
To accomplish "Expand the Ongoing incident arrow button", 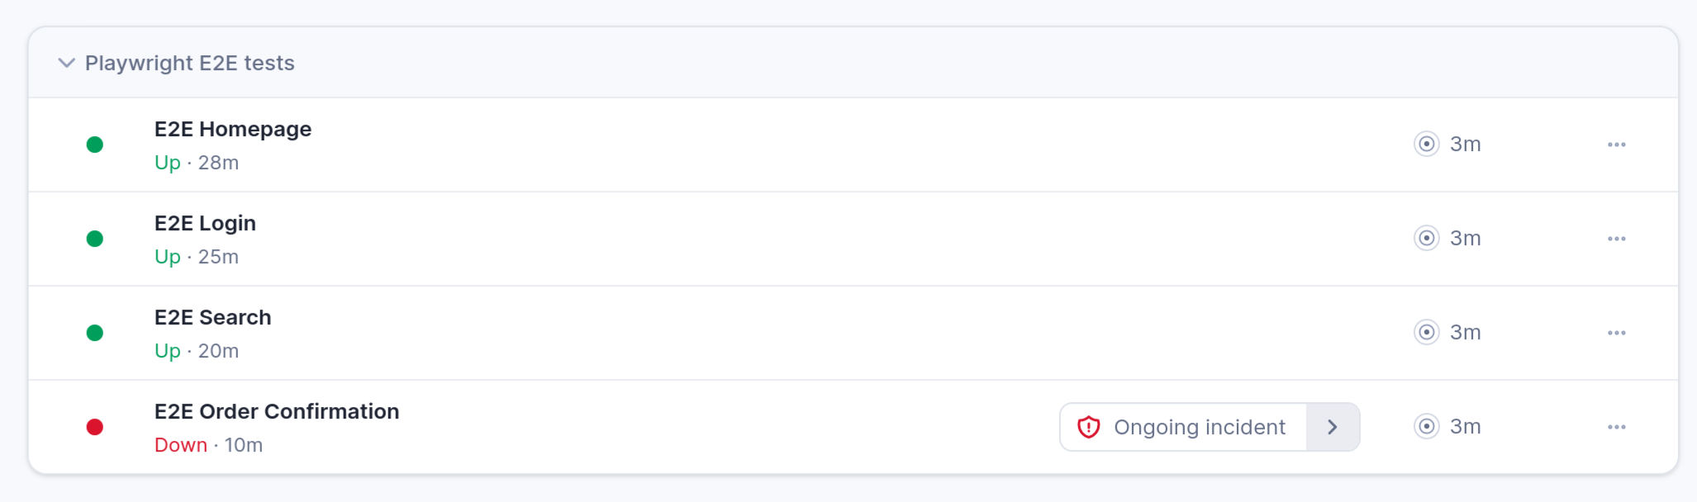I will click(1333, 427).
